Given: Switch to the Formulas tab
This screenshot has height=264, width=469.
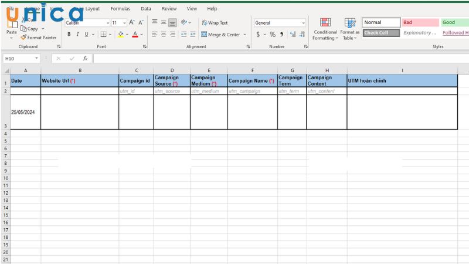Looking at the screenshot, I should coord(120,9).
